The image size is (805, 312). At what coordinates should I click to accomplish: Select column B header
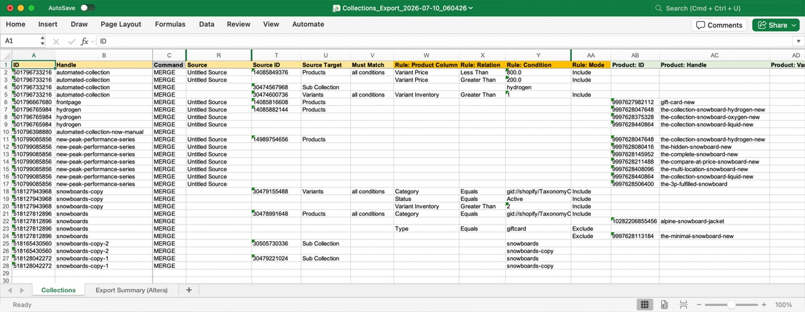pyautogui.click(x=104, y=55)
